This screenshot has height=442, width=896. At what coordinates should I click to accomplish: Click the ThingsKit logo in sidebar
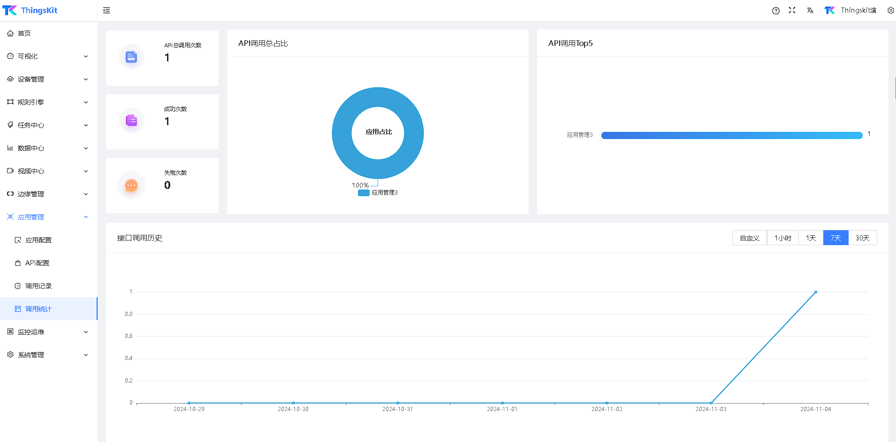point(30,10)
